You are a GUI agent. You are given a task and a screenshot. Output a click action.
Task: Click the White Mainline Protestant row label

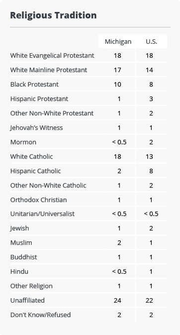pyautogui.click(x=49, y=70)
